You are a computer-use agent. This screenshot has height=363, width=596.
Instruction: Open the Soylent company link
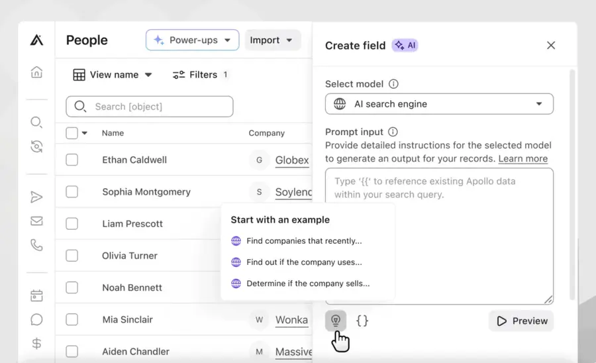tap(293, 192)
